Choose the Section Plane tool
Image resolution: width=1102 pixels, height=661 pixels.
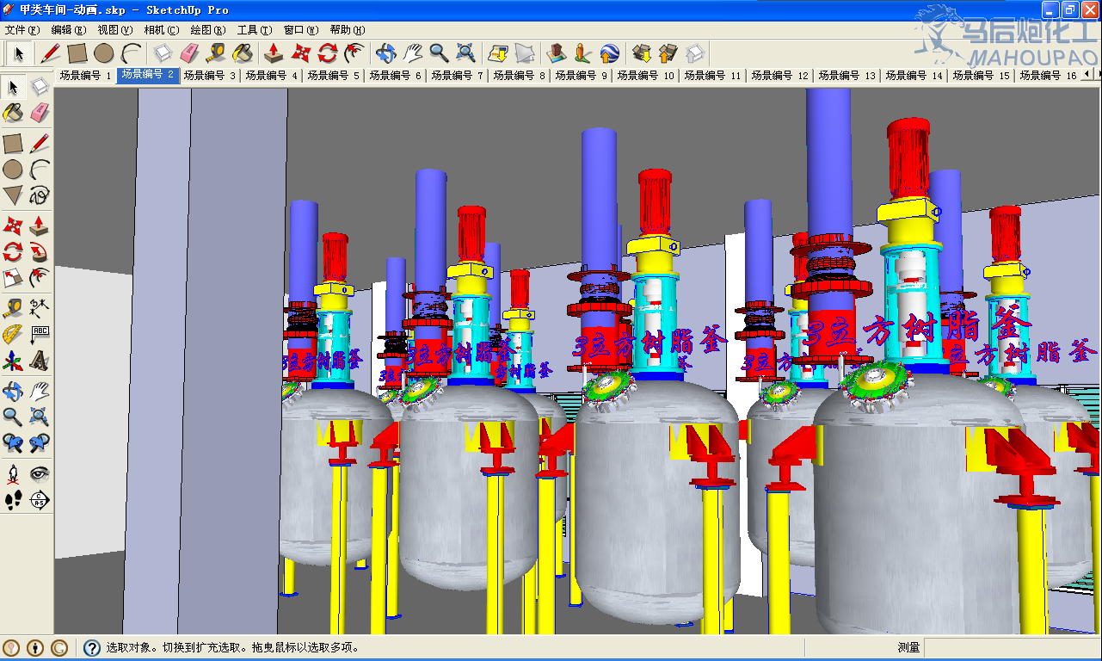[40, 499]
